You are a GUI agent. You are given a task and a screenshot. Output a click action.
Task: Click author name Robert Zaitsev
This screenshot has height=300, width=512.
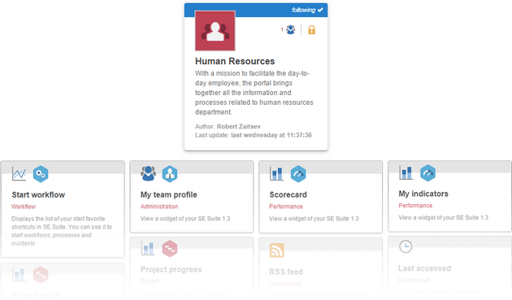(x=238, y=127)
